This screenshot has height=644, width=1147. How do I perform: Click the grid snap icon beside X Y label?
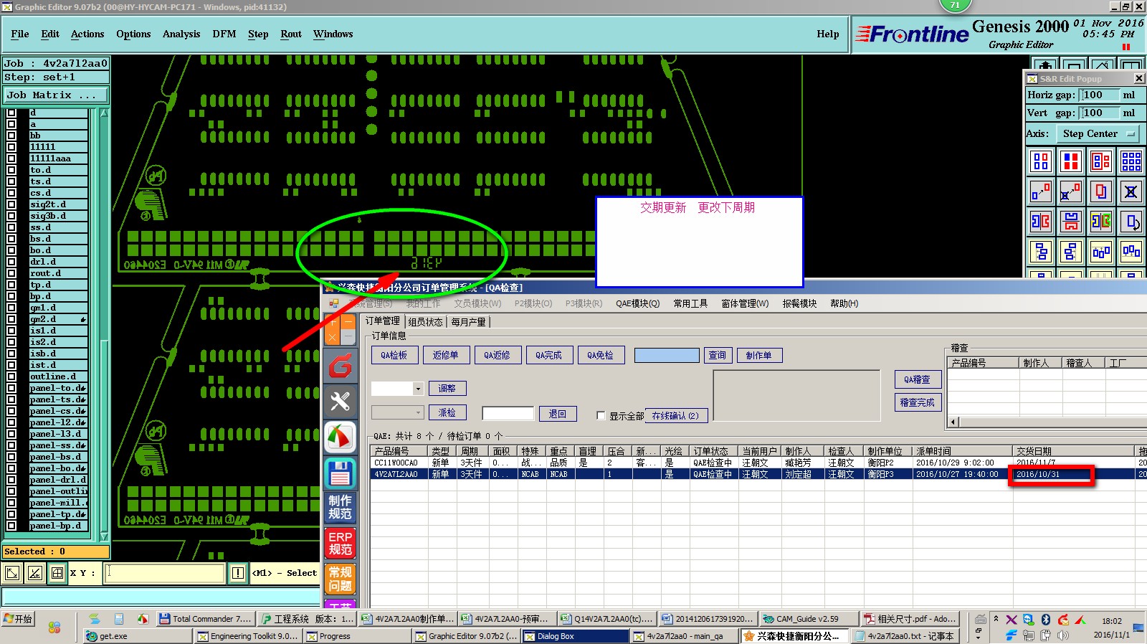pyautogui.click(x=57, y=573)
